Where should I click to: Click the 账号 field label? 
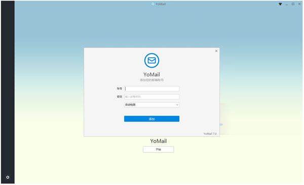119,88
